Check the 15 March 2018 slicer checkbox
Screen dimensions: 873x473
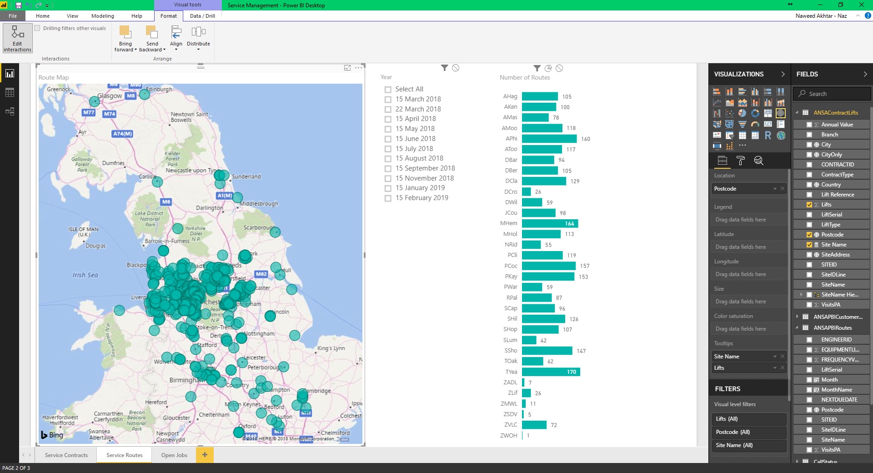click(x=388, y=99)
